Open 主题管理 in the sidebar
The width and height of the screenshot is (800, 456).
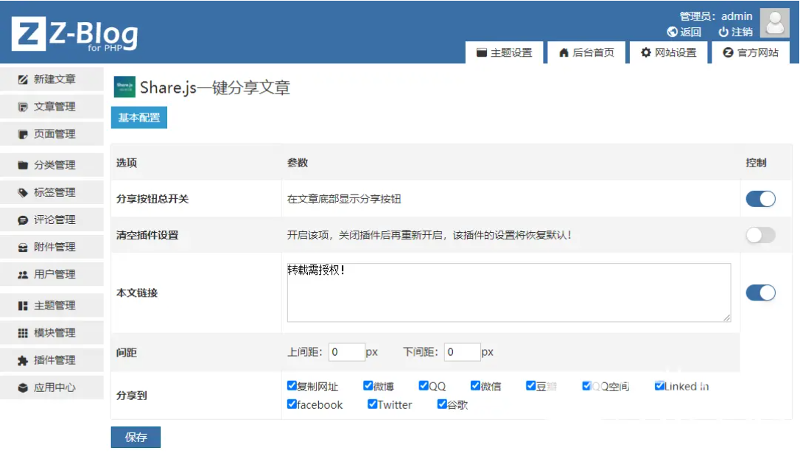[x=52, y=306]
